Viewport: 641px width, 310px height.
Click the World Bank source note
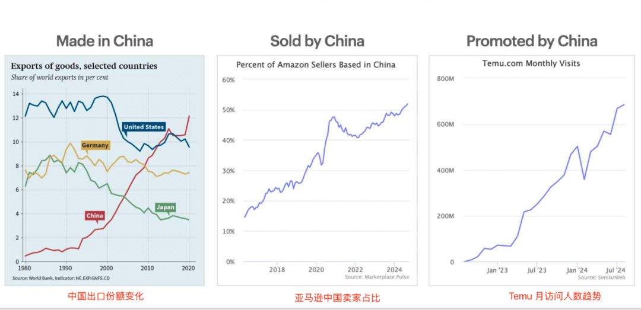pyautogui.click(x=61, y=278)
